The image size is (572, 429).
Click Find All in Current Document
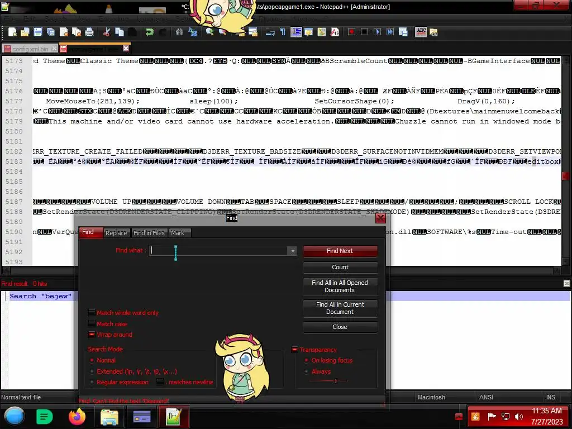pos(340,308)
